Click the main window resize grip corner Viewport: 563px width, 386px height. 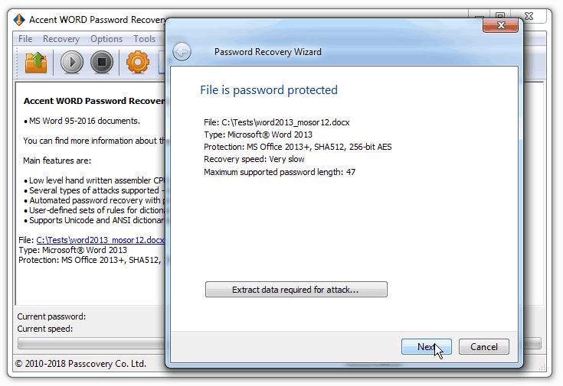542,367
